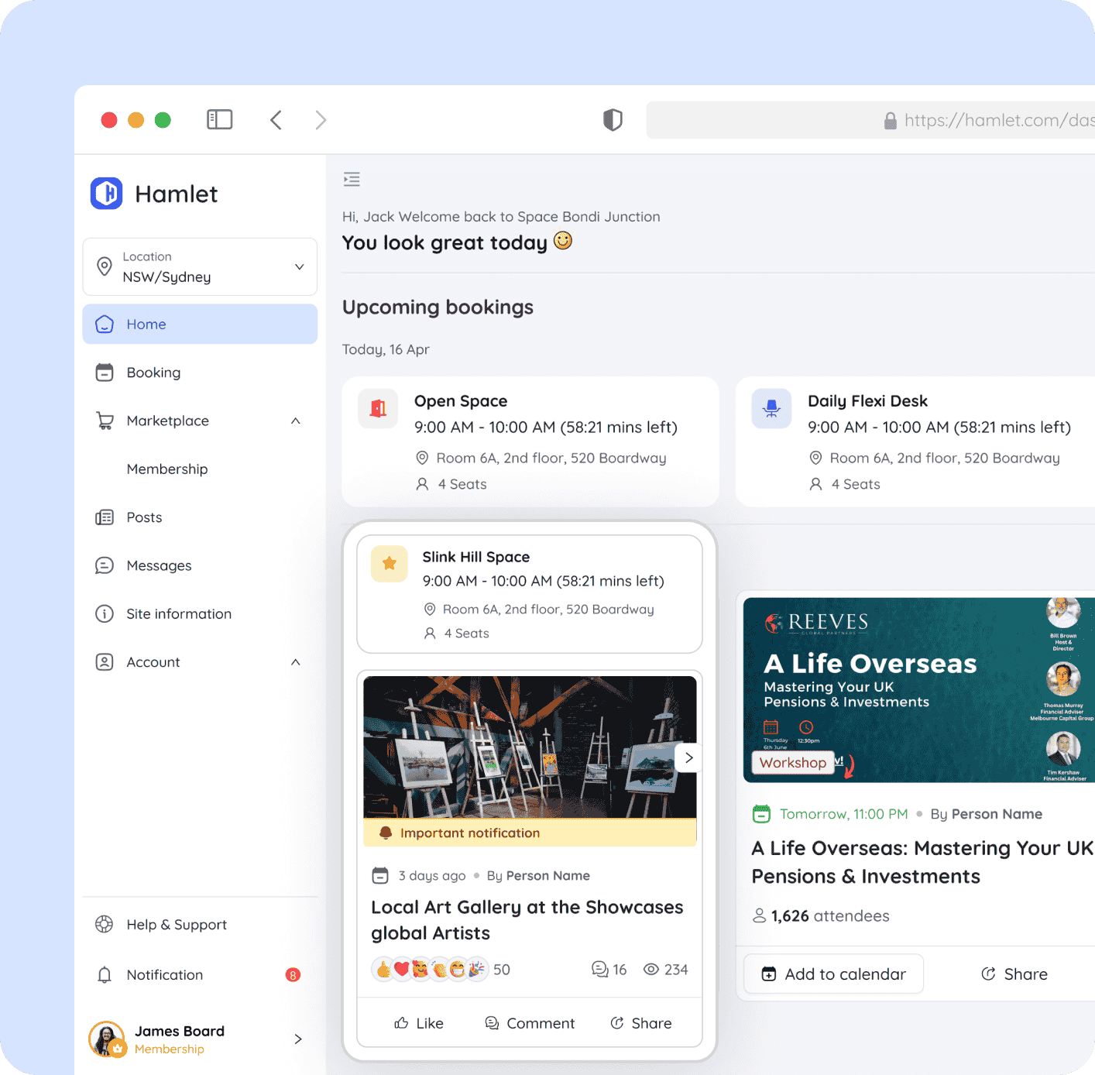Open A Life Overseas event title
The image size is (1095, 1075).
point(922,863)
